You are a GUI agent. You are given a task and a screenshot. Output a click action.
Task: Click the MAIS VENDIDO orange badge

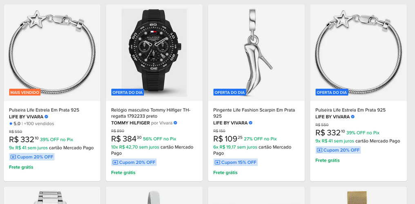tap(25, 92)
